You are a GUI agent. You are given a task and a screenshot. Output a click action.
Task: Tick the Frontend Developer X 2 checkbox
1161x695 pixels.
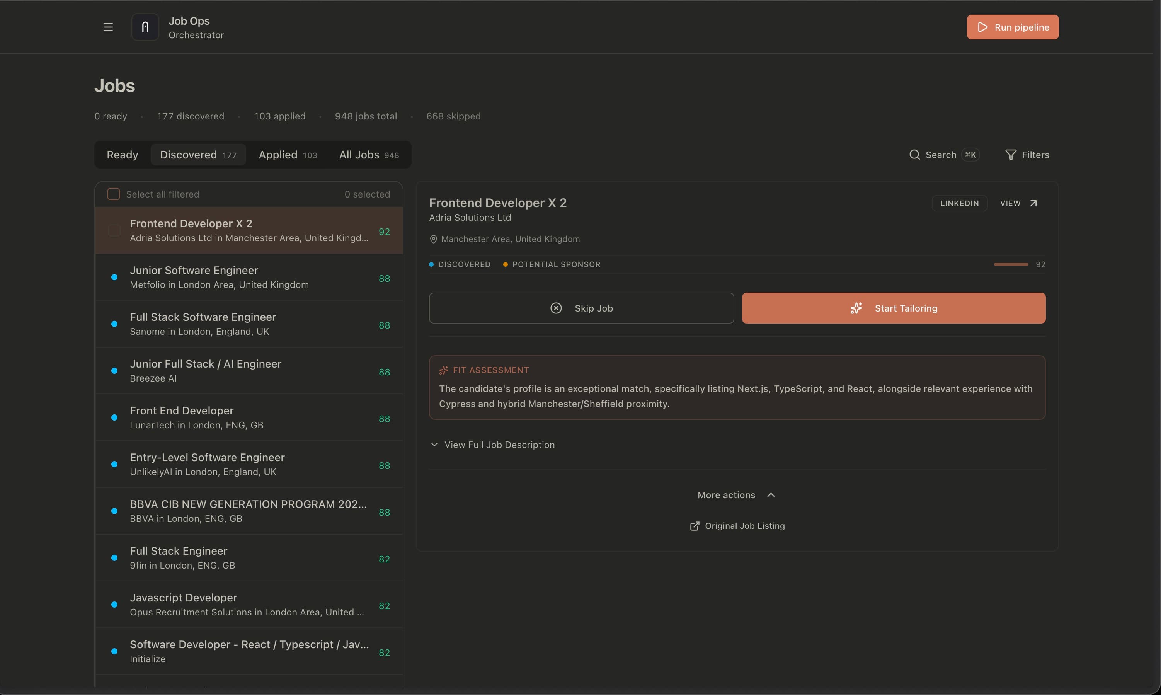(114, 230)
